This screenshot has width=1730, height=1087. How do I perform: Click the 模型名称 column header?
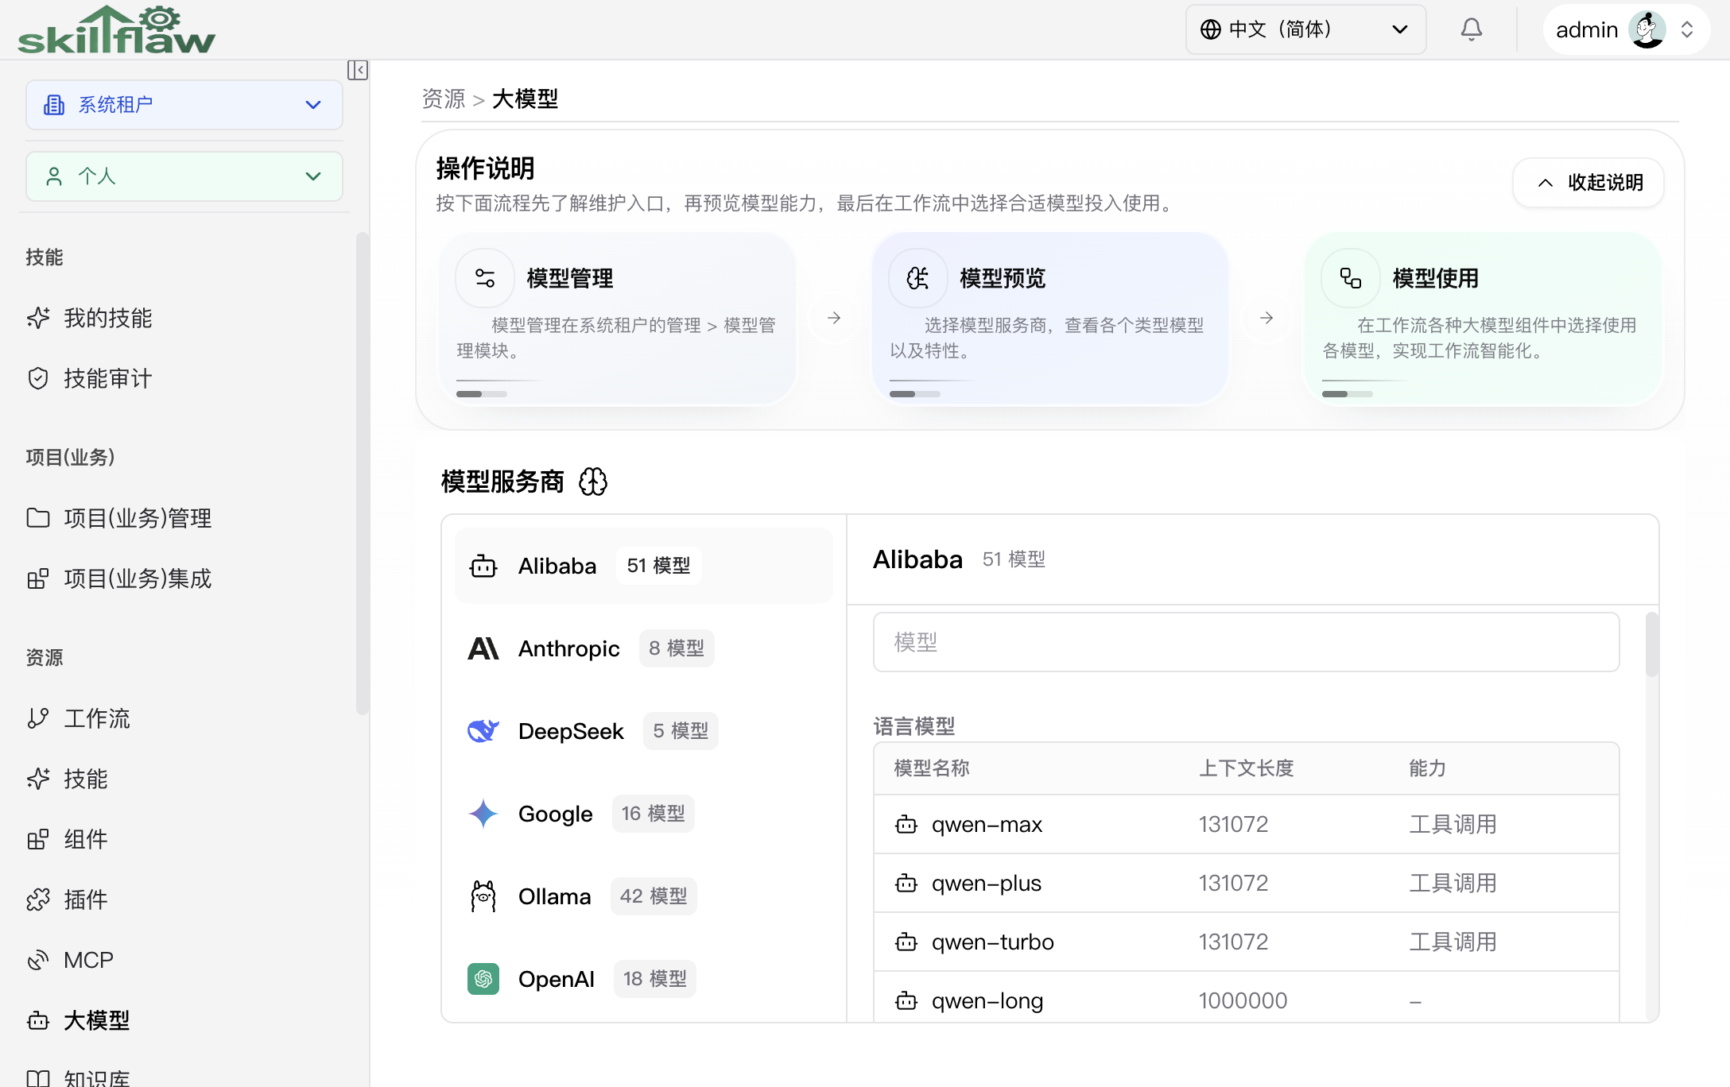[x=932, y=768]
